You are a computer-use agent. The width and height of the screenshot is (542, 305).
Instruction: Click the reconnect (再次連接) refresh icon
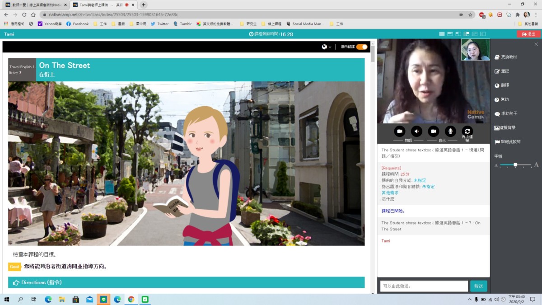pyautogui.click(x=467, y=131)
